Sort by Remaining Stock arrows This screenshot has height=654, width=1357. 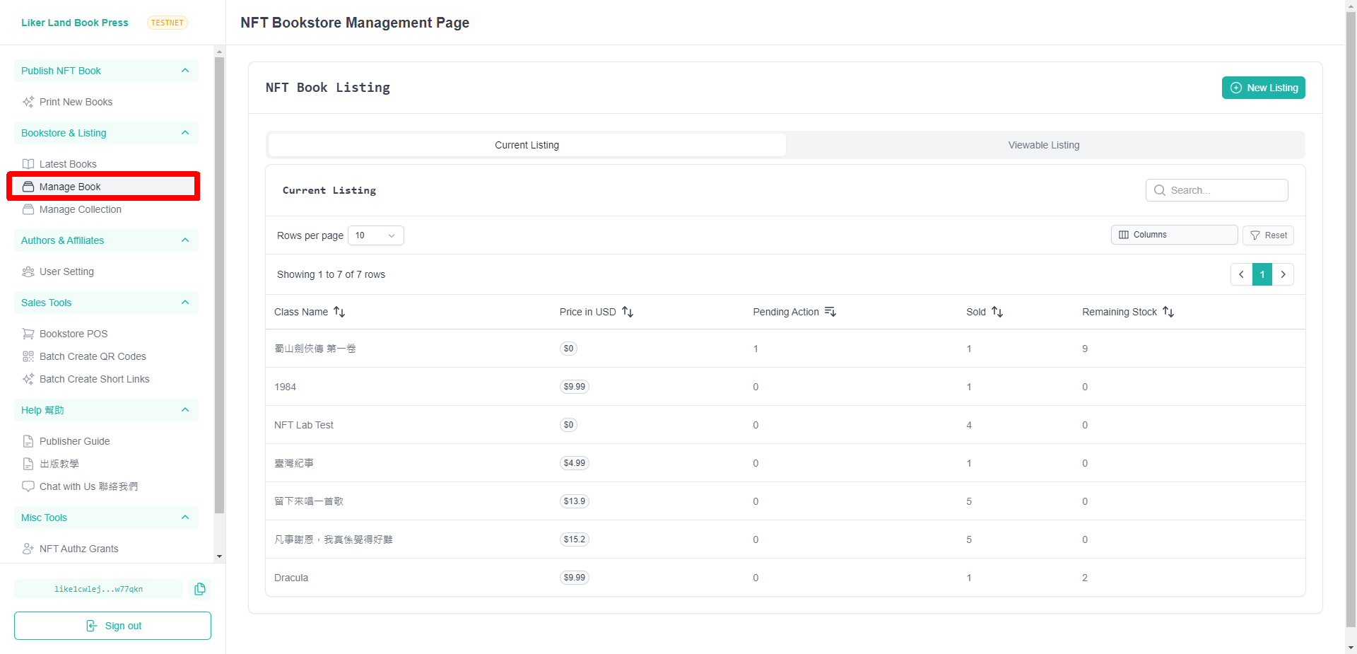(1168, 312)
